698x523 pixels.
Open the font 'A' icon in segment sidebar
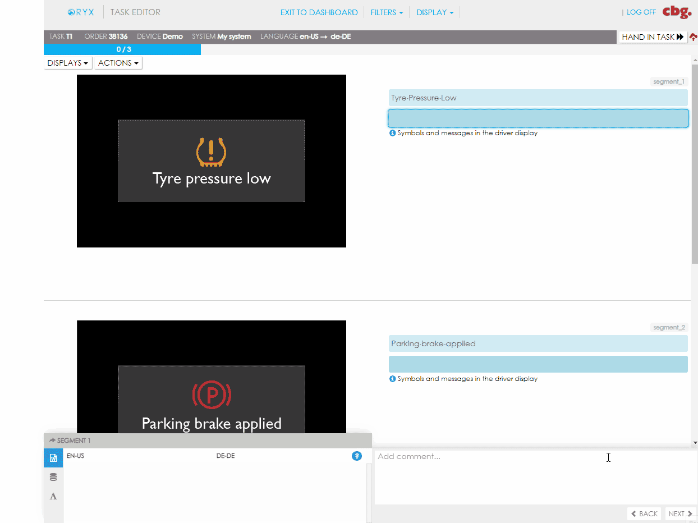53,496
